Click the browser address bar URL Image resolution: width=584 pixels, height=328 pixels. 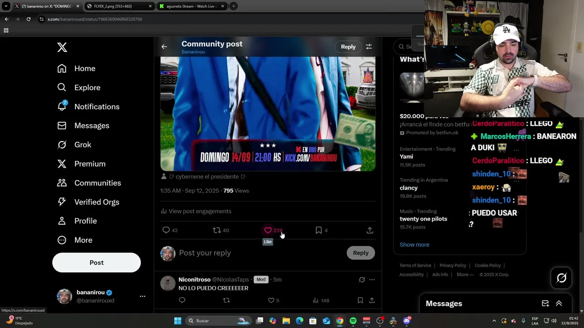95,19
